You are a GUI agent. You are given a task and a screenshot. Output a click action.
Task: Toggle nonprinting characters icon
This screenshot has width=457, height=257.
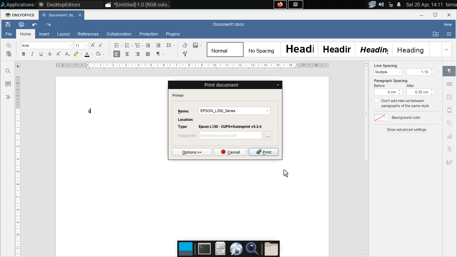click(x=158, y=54)
